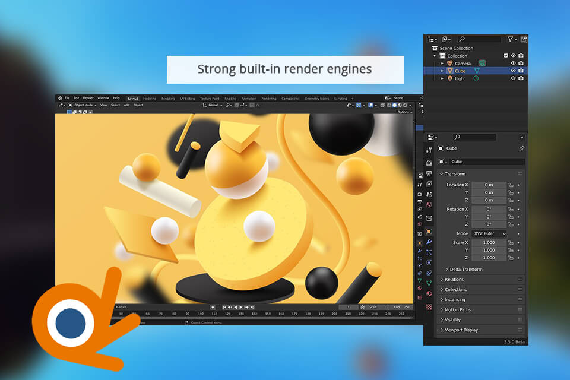Toggle auto keying record button in timeline
This screenshot has width=570, height=380.
point(213,308)
